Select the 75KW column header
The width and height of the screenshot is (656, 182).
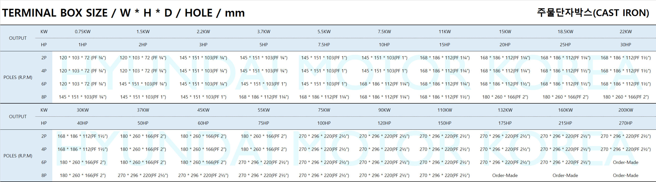pyautogui.click(x=324, y=110)
